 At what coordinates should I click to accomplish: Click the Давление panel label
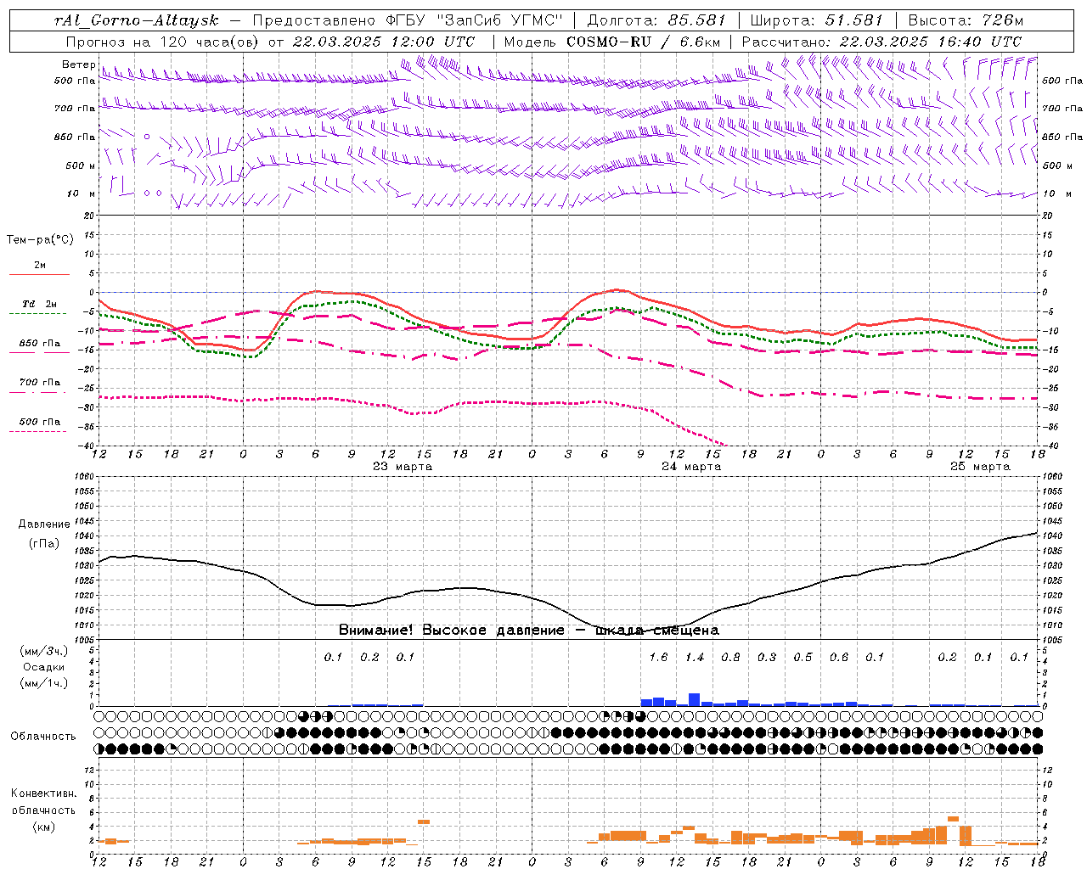44,524
